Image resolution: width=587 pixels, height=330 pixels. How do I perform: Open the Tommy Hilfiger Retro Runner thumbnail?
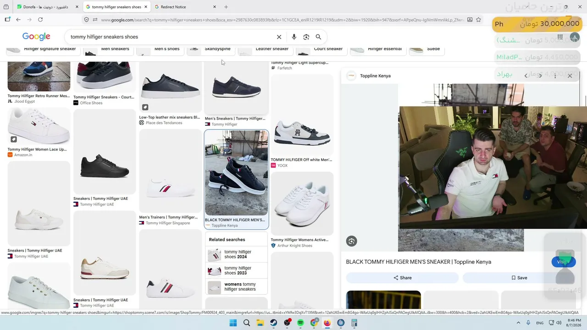point(39,77)
